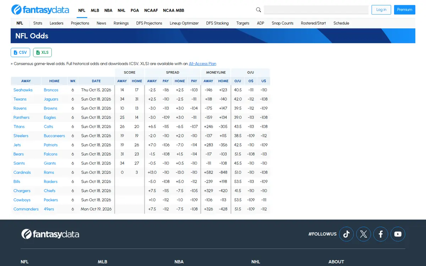This screenshot has width=426, height=266.
Task: Select the +582 Cardinals moneyline value
Action: click(208, 173)
